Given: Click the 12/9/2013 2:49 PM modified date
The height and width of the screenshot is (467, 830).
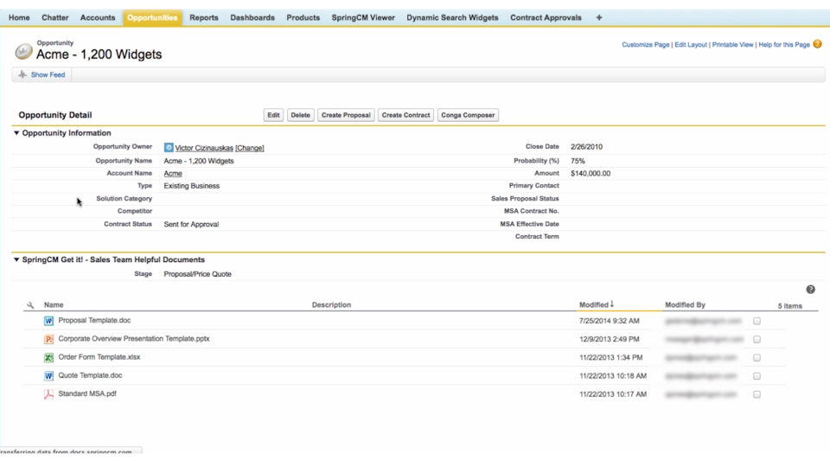Looking at the screenshot, I should (x=610, y=339).
